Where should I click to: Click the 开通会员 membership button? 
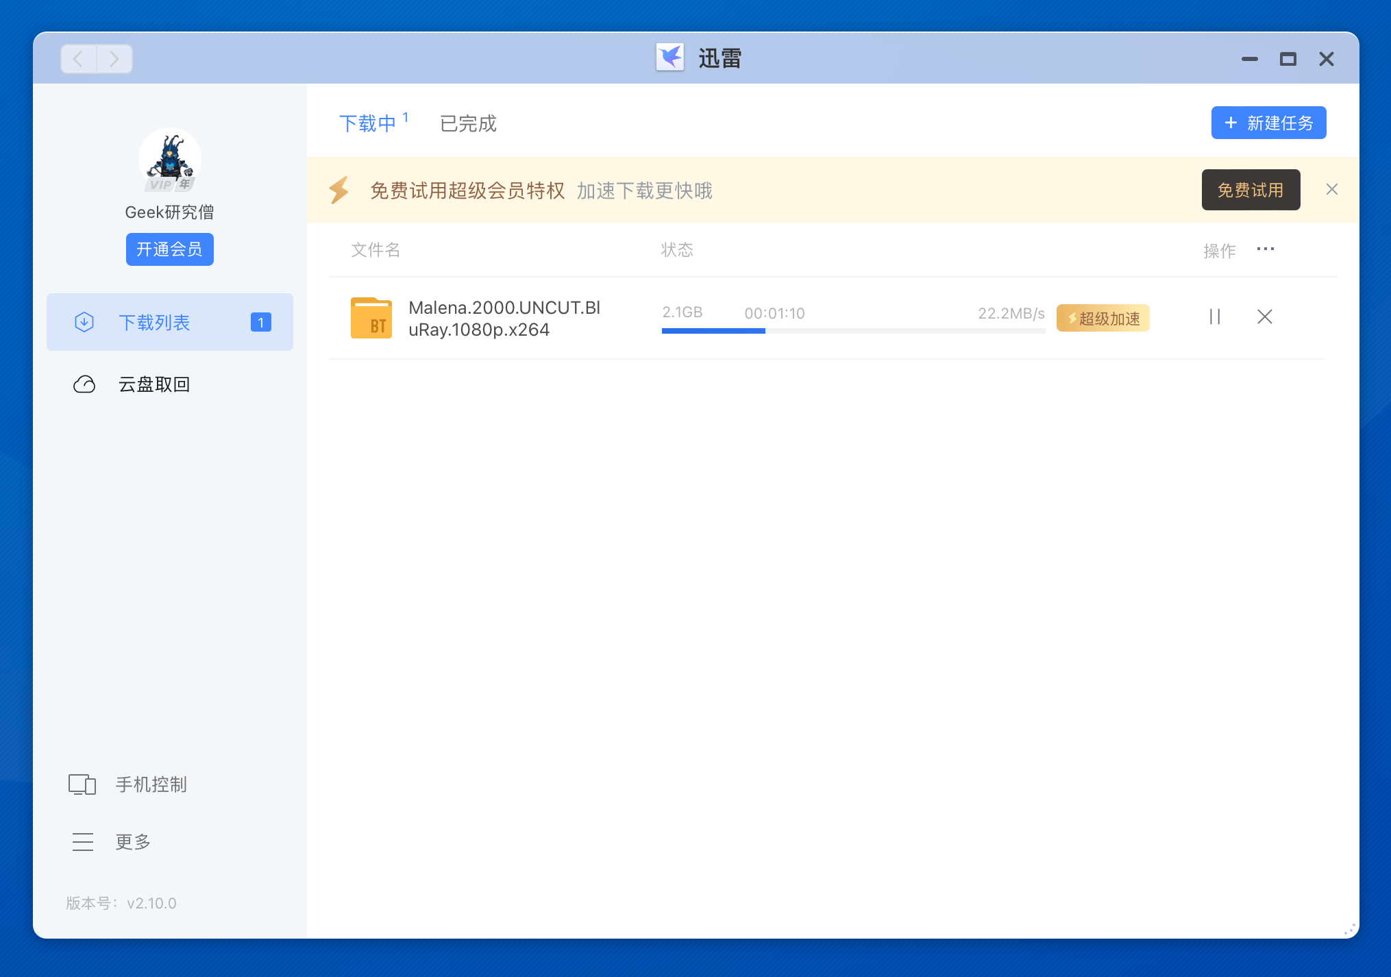[x=169, y=249]
